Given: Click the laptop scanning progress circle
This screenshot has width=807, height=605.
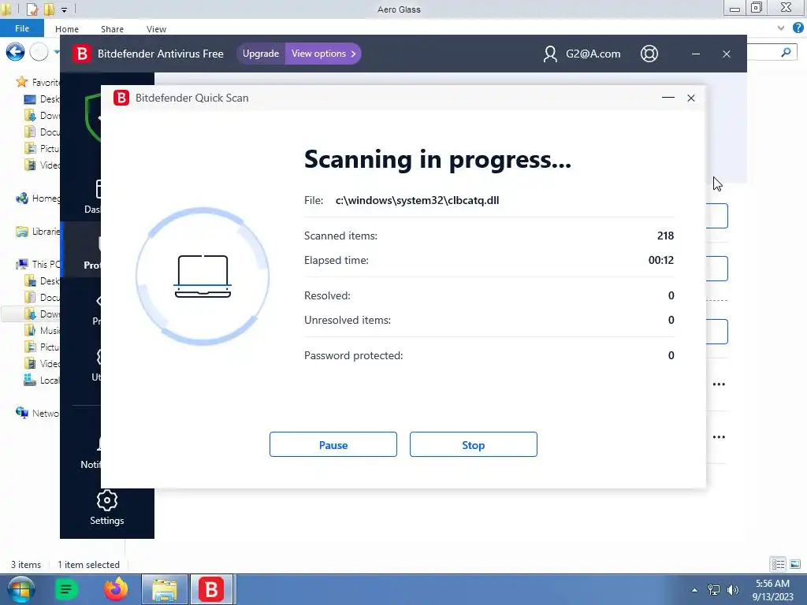Looking at the screenshot, I should [203, 277].
